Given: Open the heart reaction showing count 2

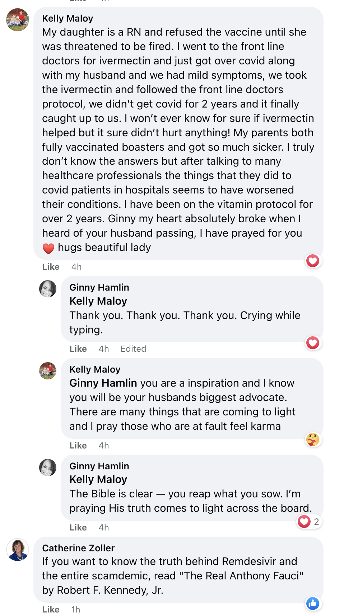Looking at the screenshot, I should [309, 521].
